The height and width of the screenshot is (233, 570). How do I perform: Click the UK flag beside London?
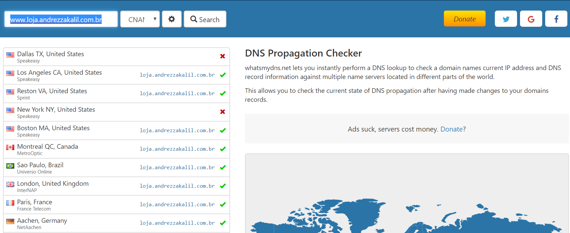[x=10, y=184]
